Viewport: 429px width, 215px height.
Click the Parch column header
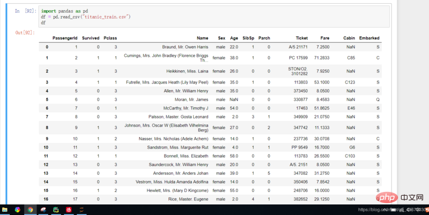[264, 38]
